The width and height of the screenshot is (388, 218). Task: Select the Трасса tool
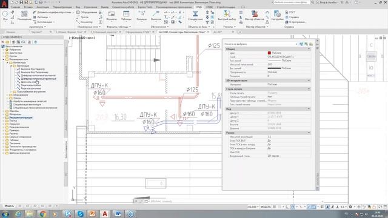(x=82, y=17)
